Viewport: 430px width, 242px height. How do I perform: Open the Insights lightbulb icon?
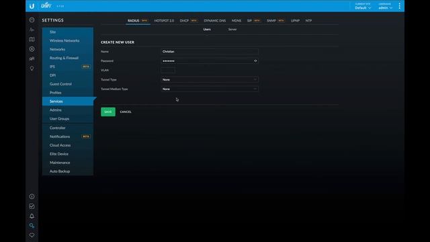(x=32, y=69)
